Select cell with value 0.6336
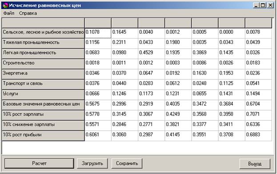The width and height of the screenshot is (277, 174). coord(258,125)
